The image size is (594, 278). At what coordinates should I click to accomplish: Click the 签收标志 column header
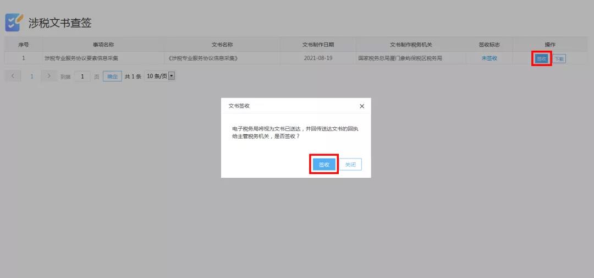pyautogui.click(x=489, y=45)
